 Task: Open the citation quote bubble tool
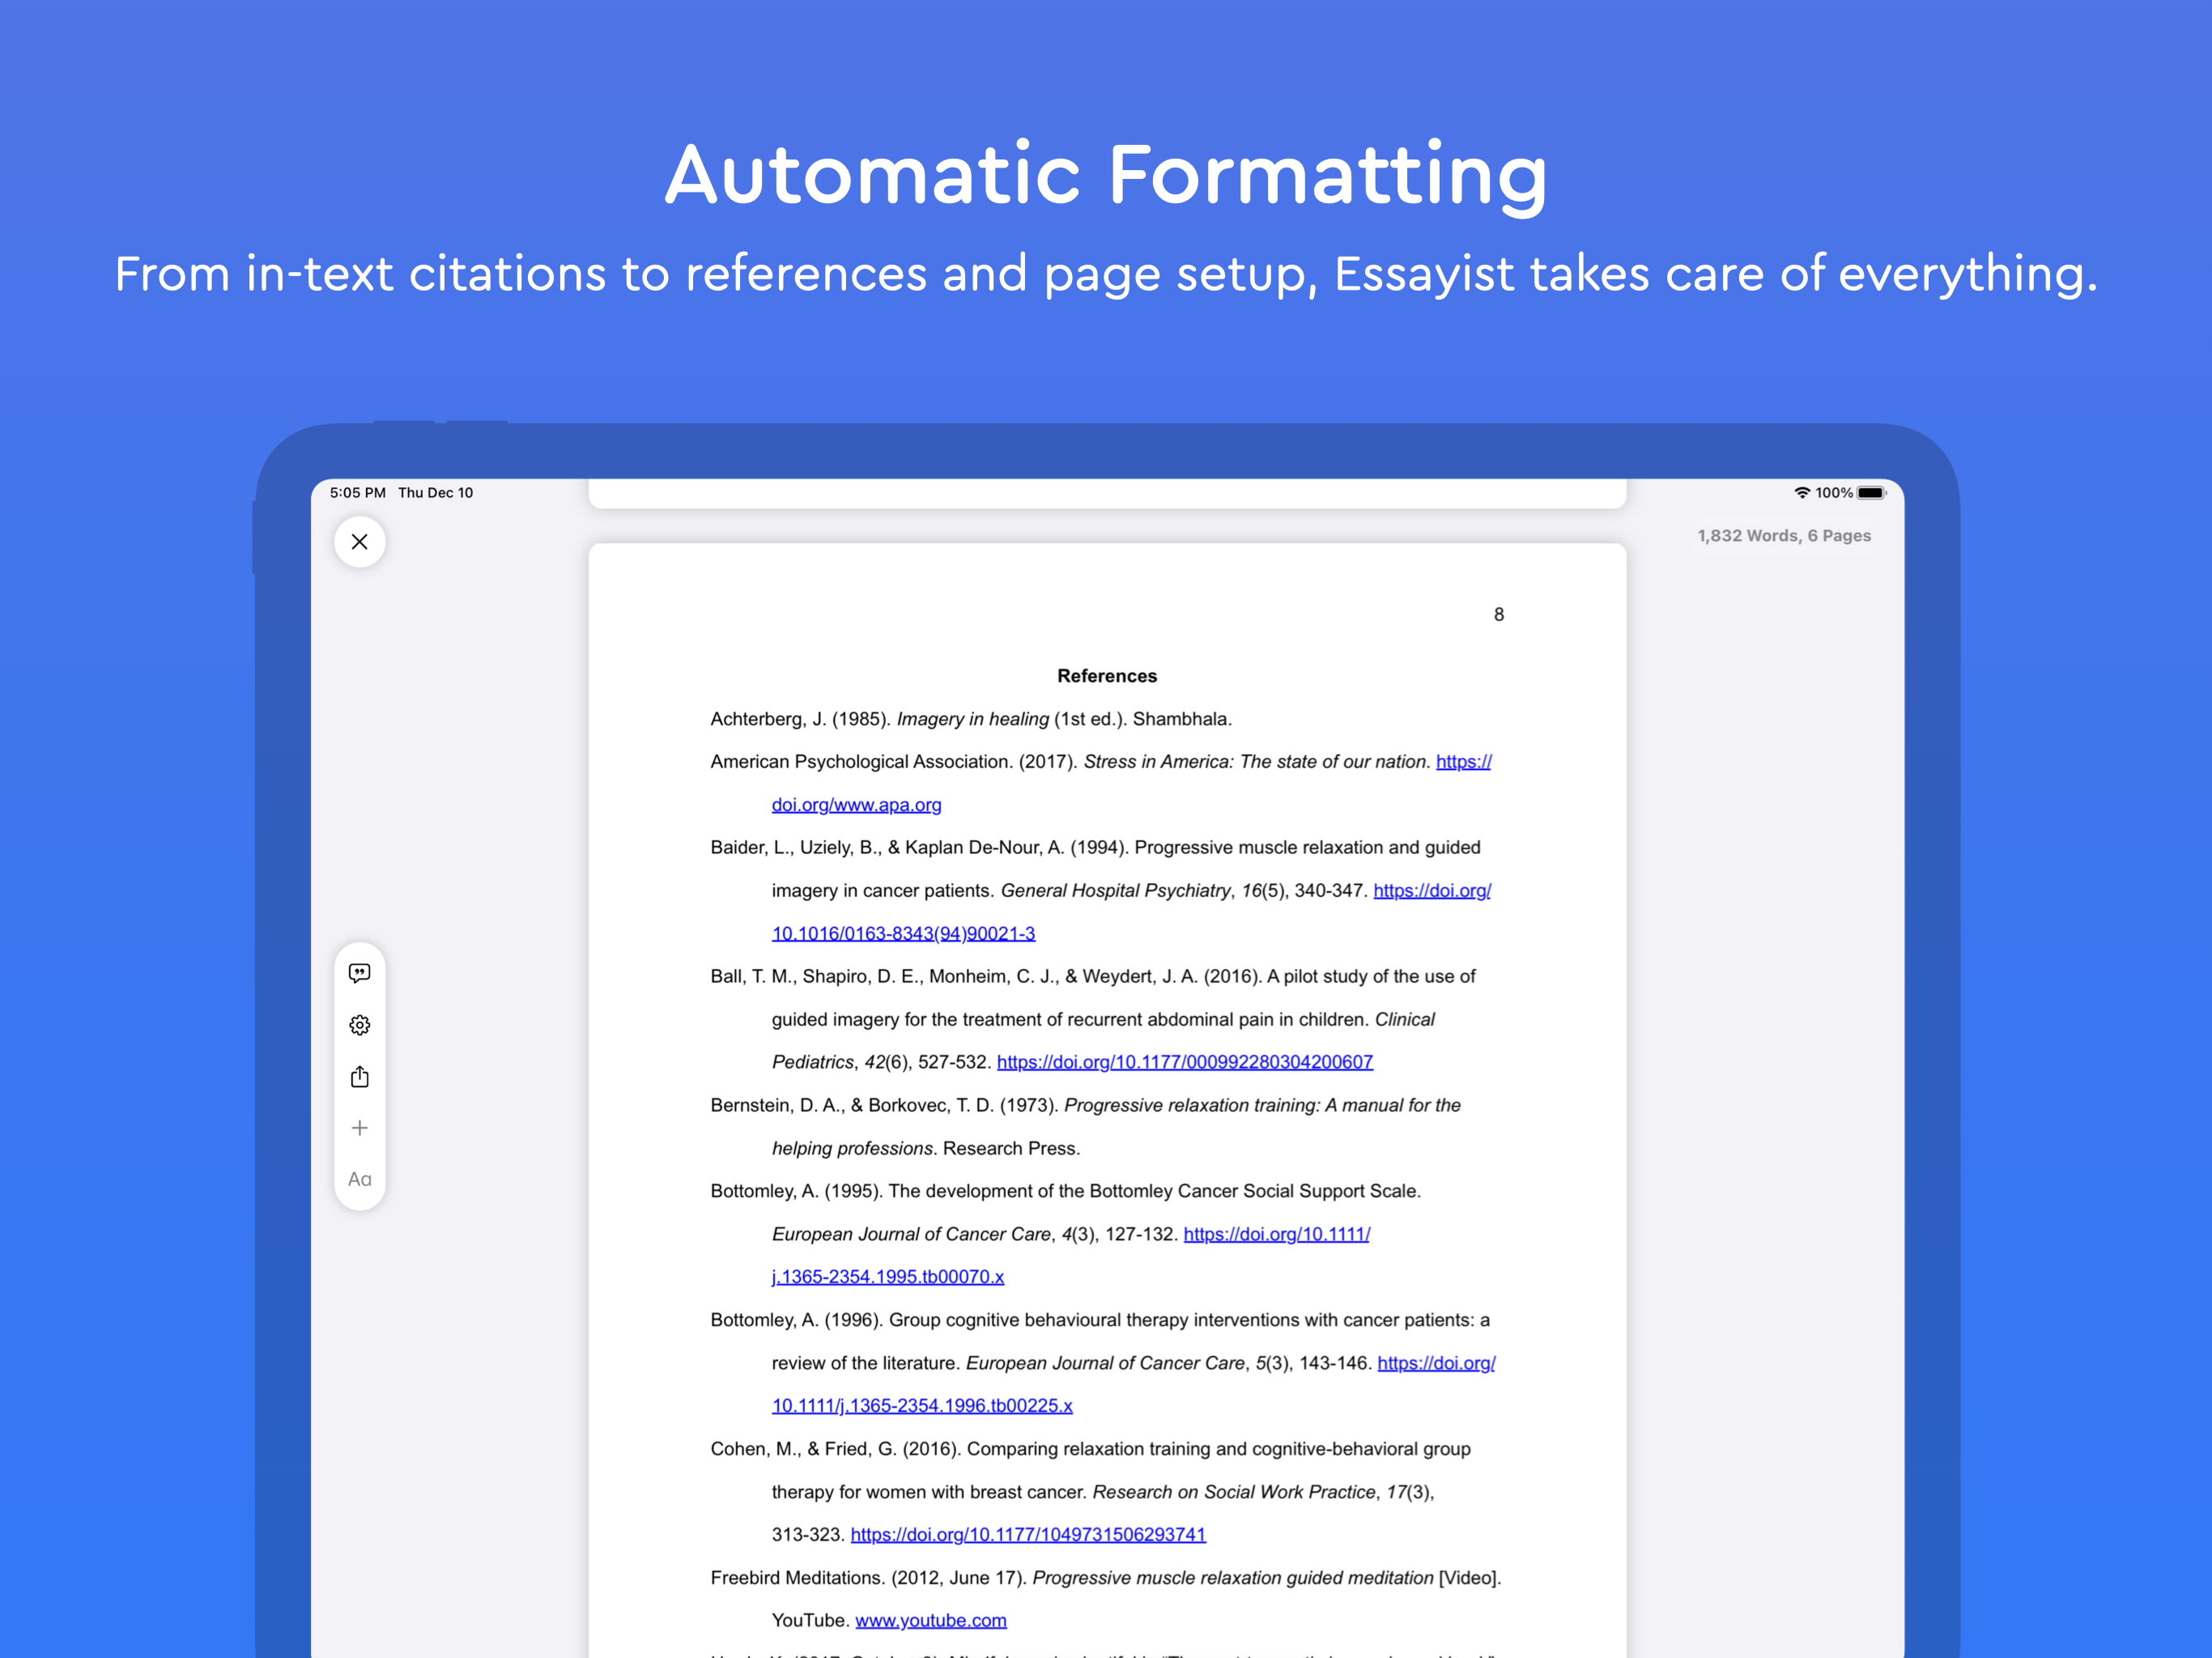pos(359,973)
